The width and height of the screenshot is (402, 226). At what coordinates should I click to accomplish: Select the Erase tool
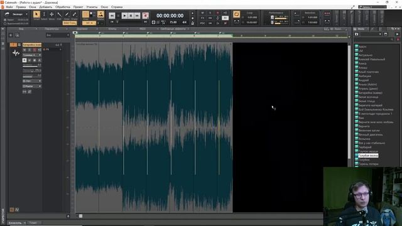pos(74,14)
